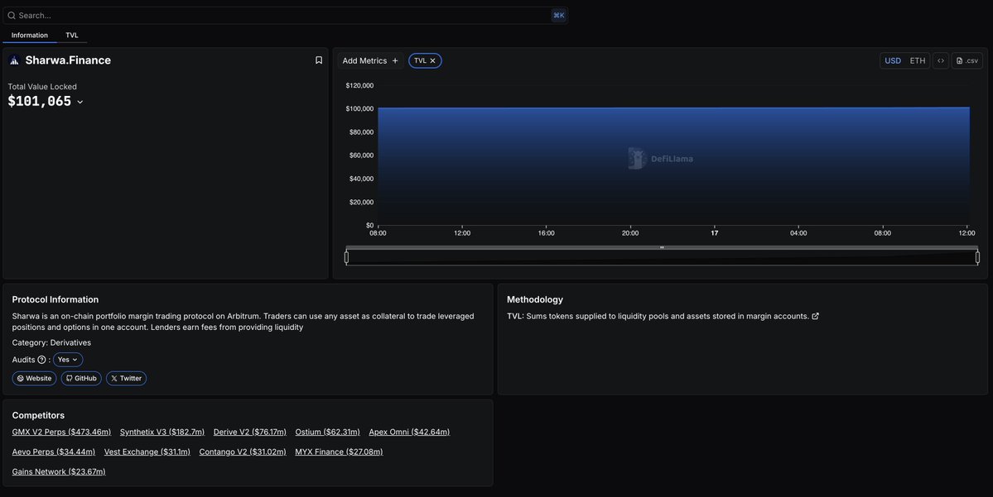The image size is (993, 497).
Task: Open Ostium competitor page
Action: click(327, 432)
